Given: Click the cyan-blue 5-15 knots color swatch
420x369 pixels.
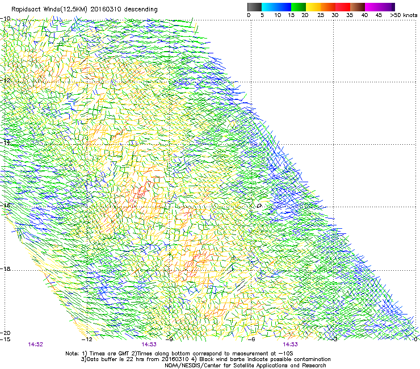Looking at the screenshot, I should (x=276, y=7).
